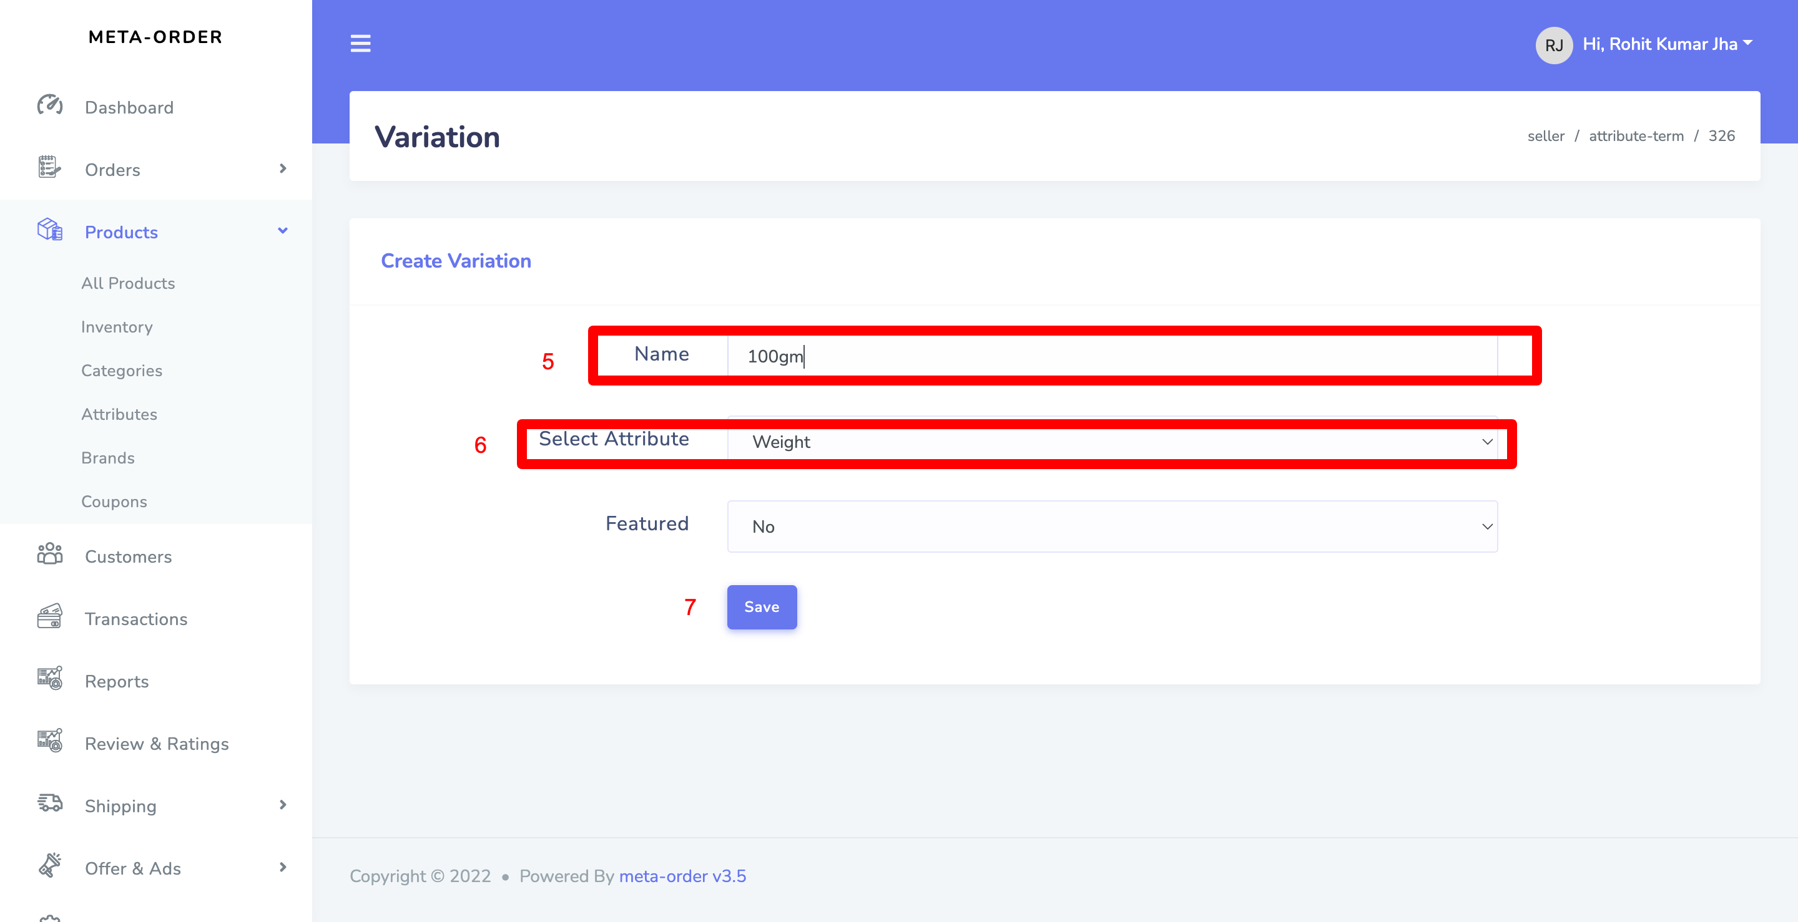The width and height of the screenshot is (1798, 922).
Task: Click the Customers people icon
Action: (x=49, y=555)
